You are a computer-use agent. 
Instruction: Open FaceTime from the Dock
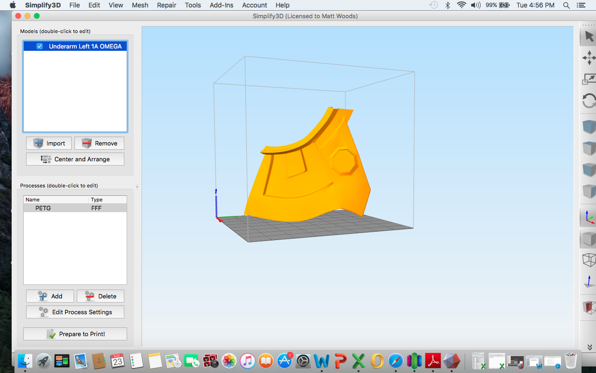click(x=191, y=361)
